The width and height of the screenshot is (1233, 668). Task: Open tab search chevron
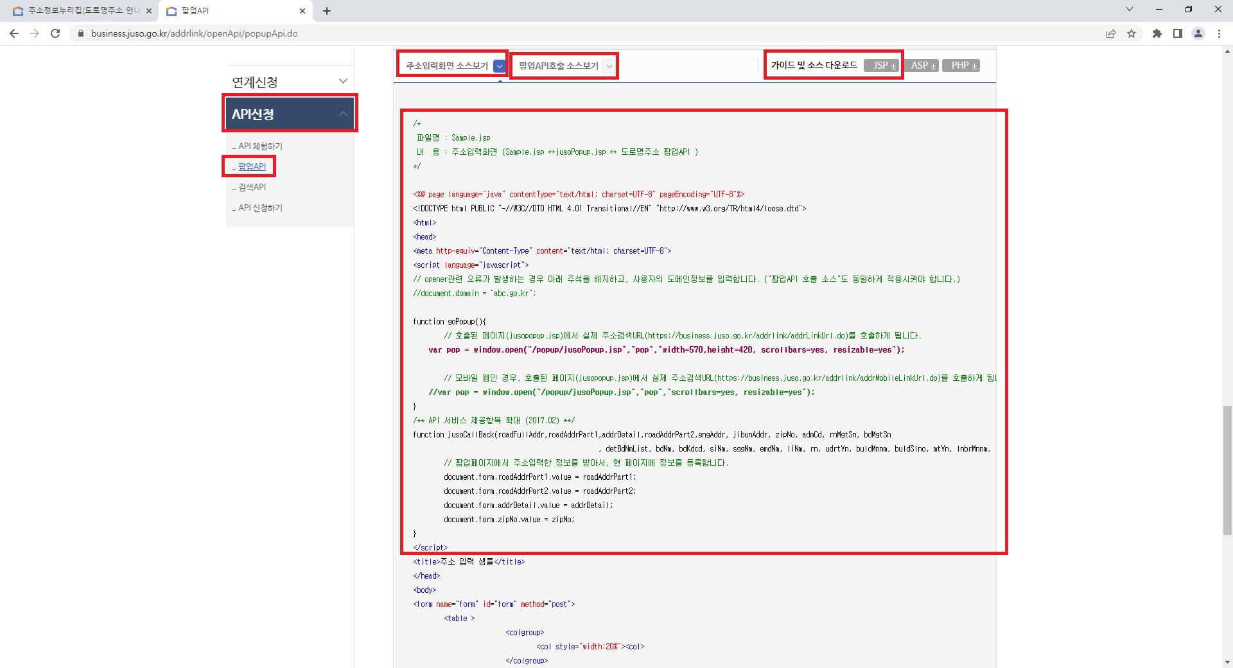[1130, 9]
